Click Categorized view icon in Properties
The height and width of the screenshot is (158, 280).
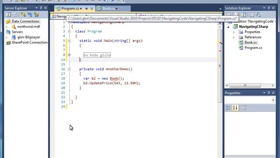pos(228,108)
